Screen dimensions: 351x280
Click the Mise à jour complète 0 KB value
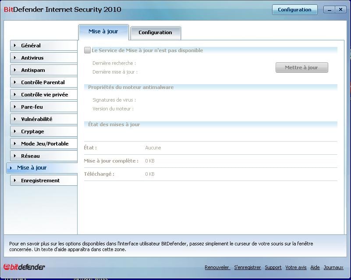[150, 161]
